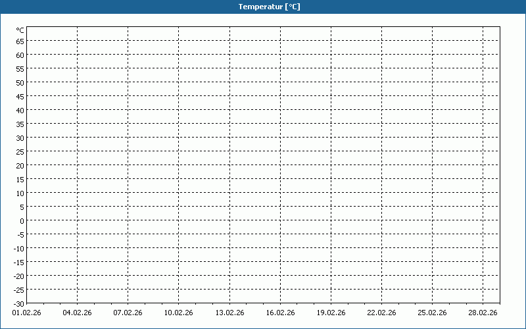Pick the 10.02.26 date marker

(178, 313)
